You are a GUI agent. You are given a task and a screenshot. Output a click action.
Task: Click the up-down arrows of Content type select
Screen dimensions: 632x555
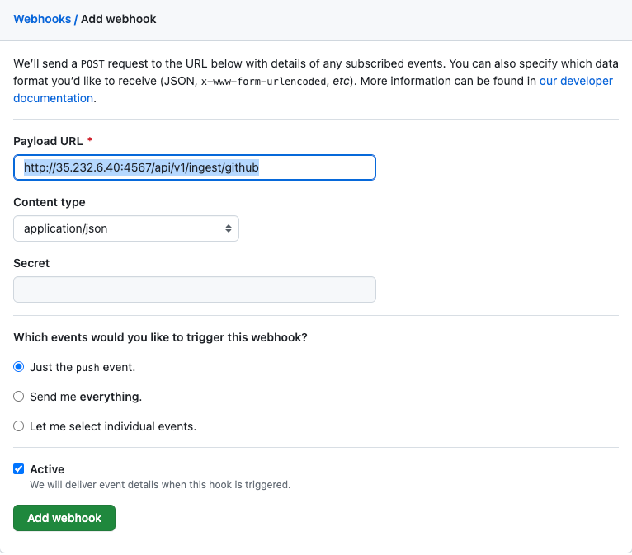229,228
